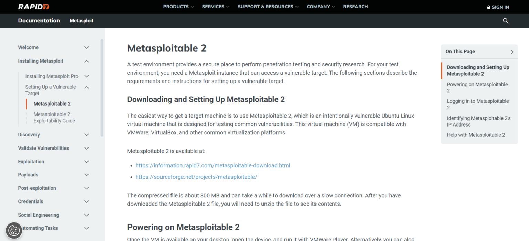Open the sourceforge metasploitable project link
Viewport: 529px width, 241px height.
click(x=196, y=177)
